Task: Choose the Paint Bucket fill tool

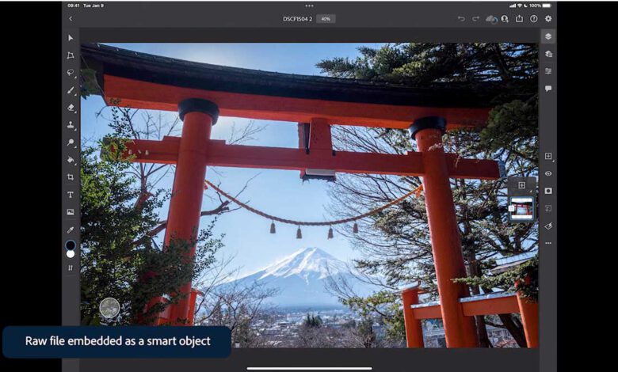Action: coord(71,160)
